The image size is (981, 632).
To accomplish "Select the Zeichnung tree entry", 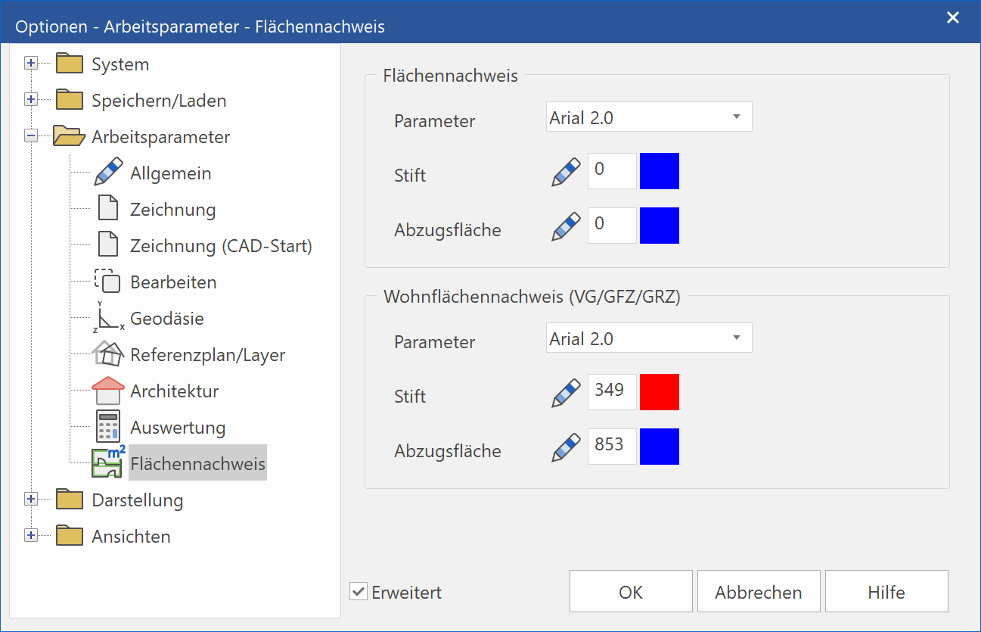I will (172, 210).
